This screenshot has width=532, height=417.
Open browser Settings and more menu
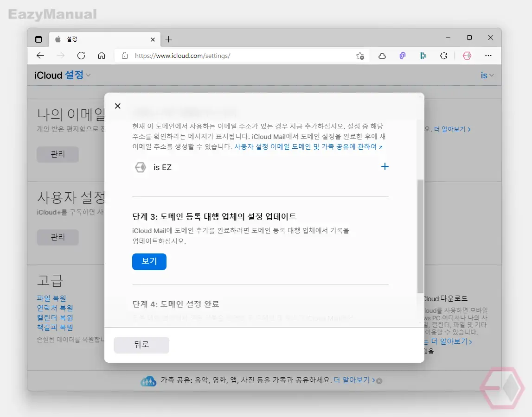pyautogui.click(x=488, y=56)
